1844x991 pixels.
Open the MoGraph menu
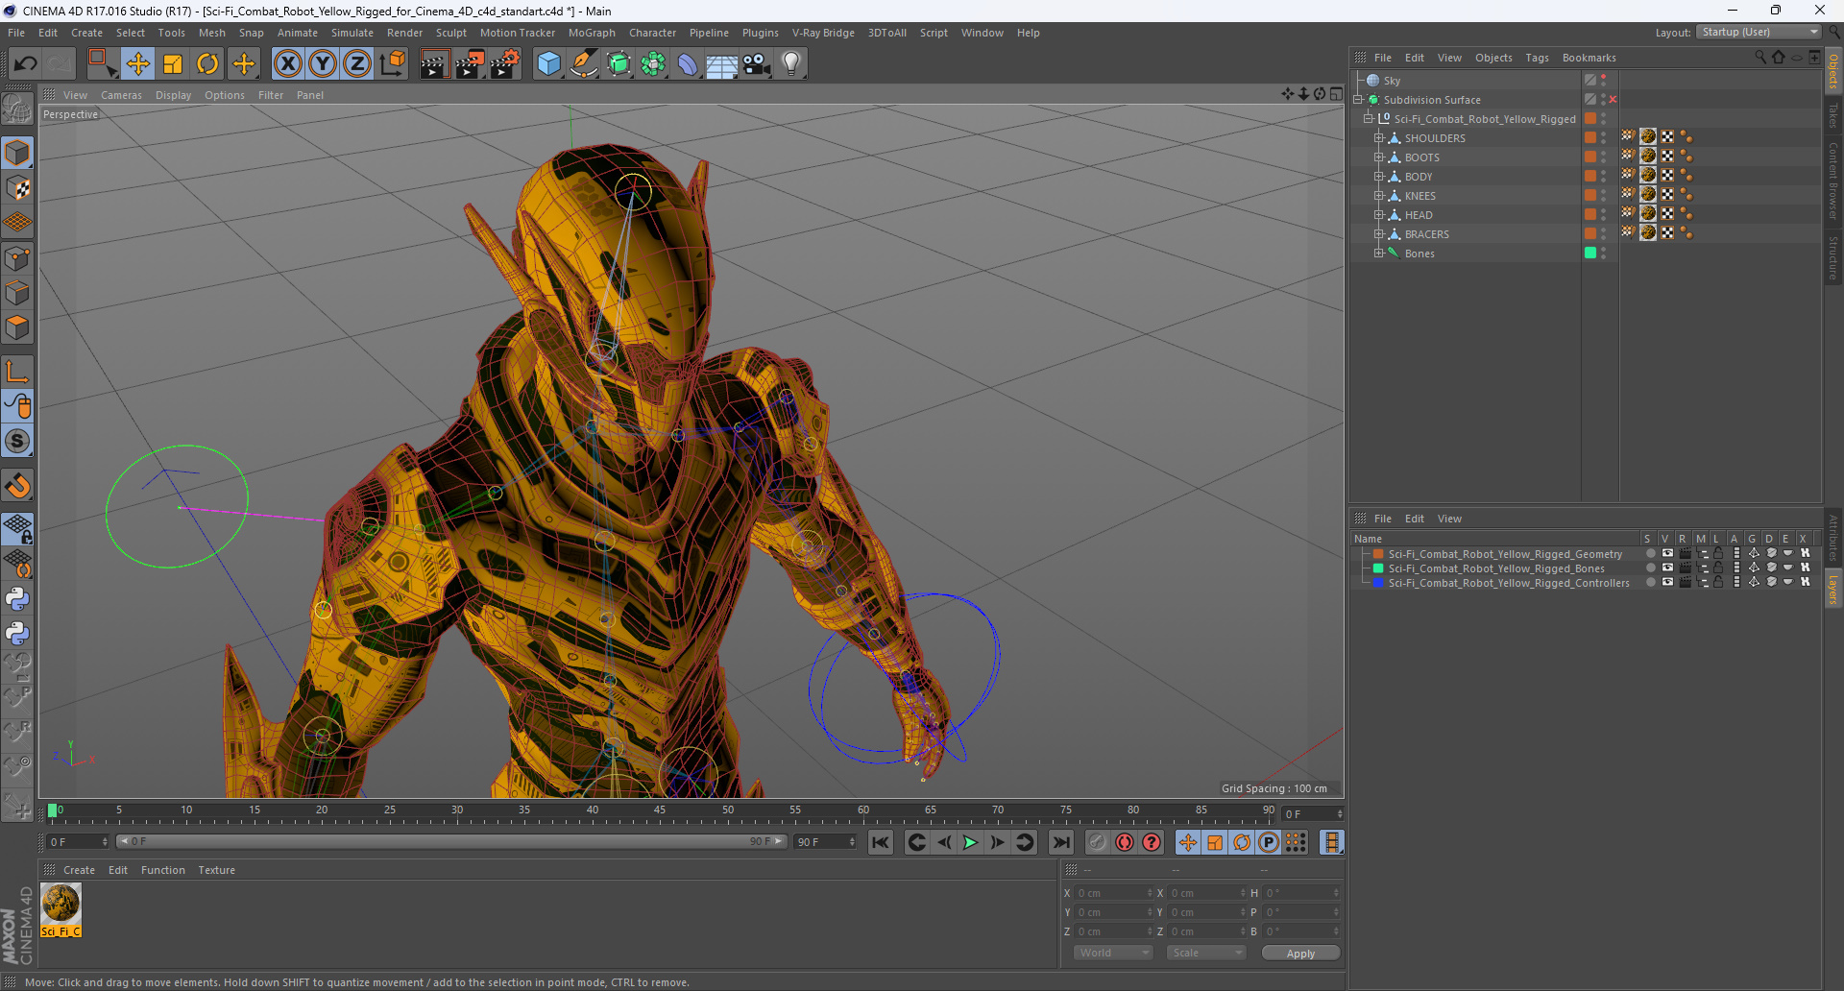(x=592, y=33)
